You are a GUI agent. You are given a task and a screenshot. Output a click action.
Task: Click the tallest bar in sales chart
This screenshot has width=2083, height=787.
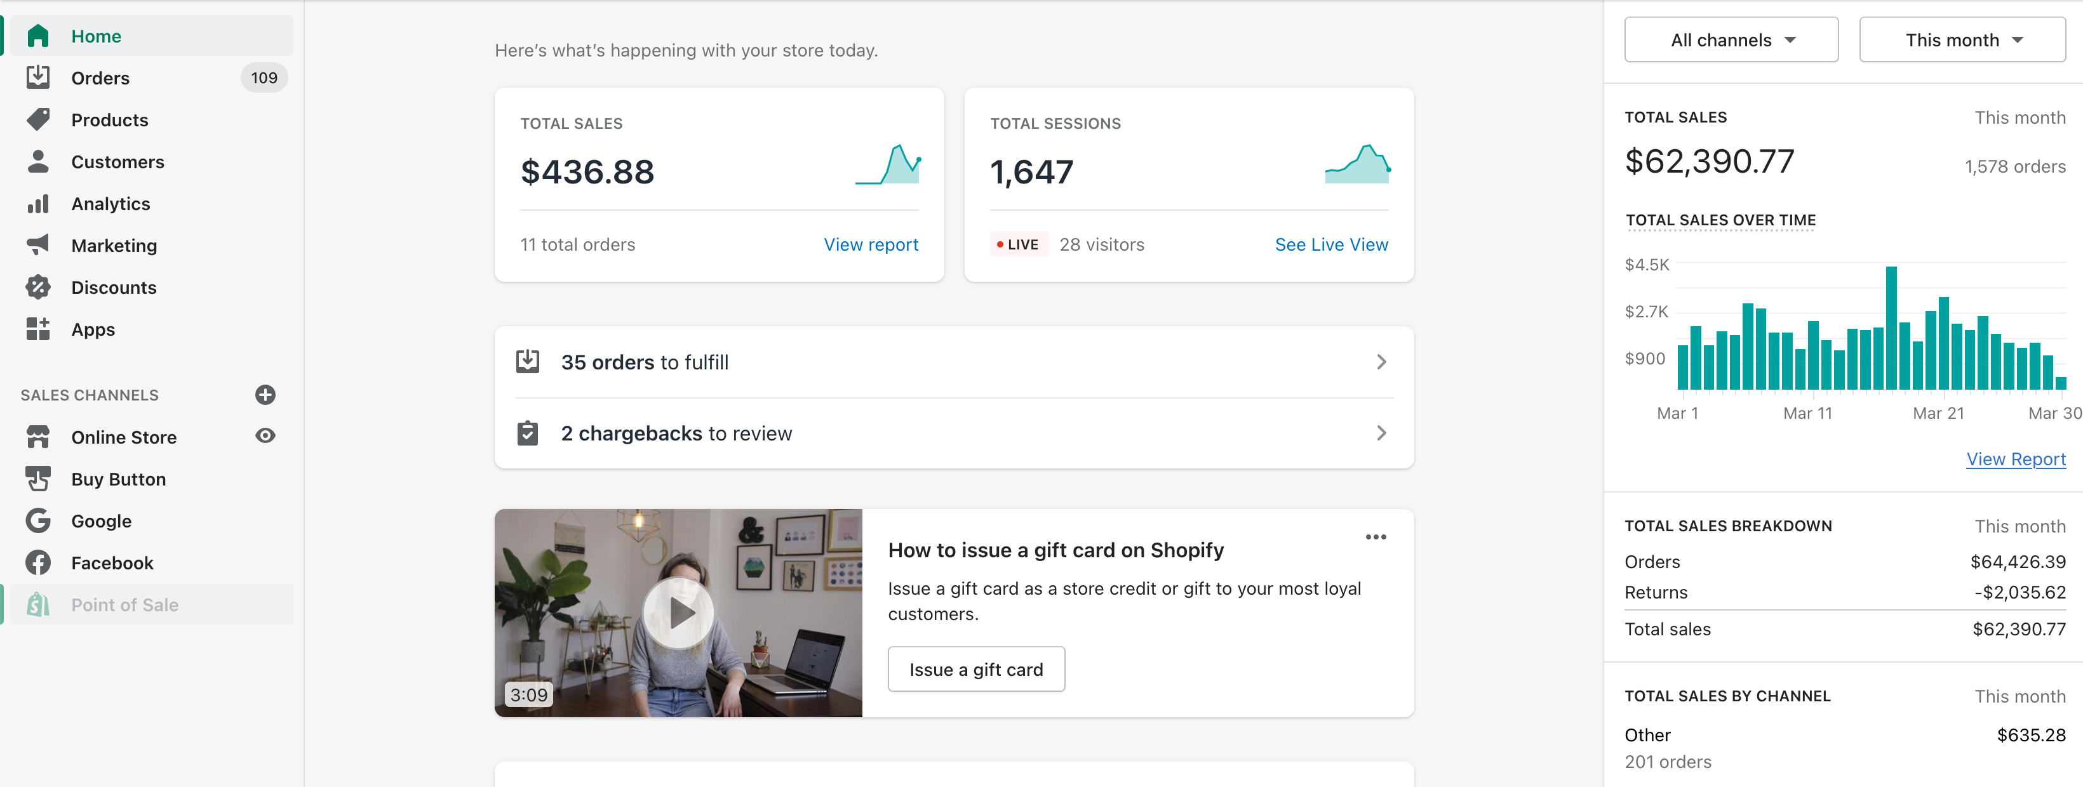pos(1891,328)
